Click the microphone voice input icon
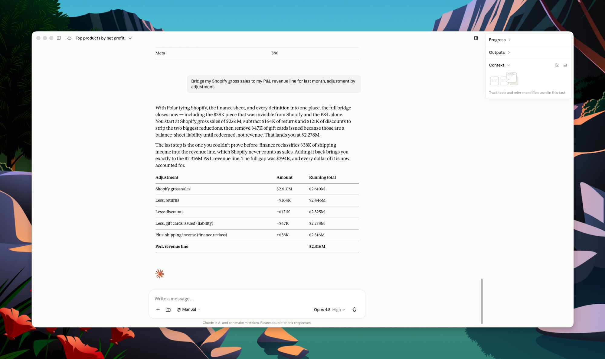The height and width of the screenshot is (359, 605). 354,310
